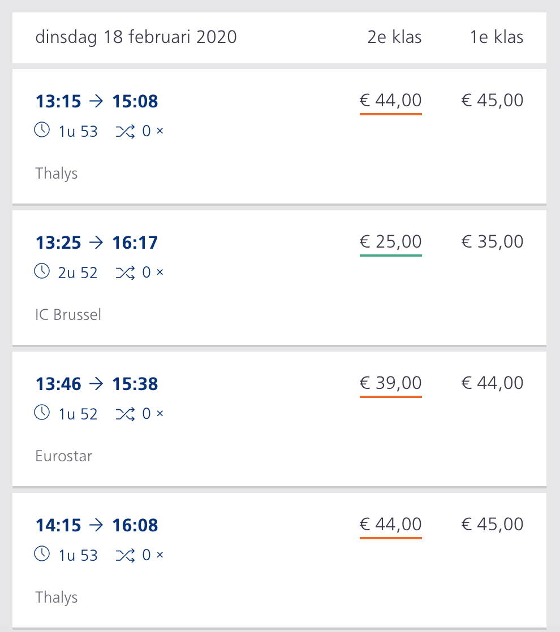
Task: Click the clock icon on the IC Brussel trip
Action: 42,272
